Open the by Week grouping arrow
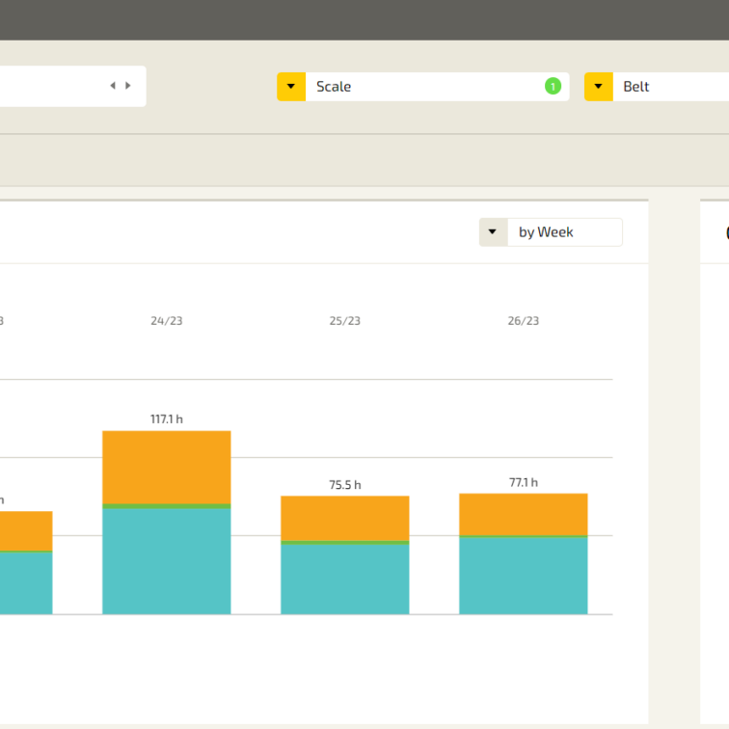This screenshot has width=729, height=729. coord(493,232)
